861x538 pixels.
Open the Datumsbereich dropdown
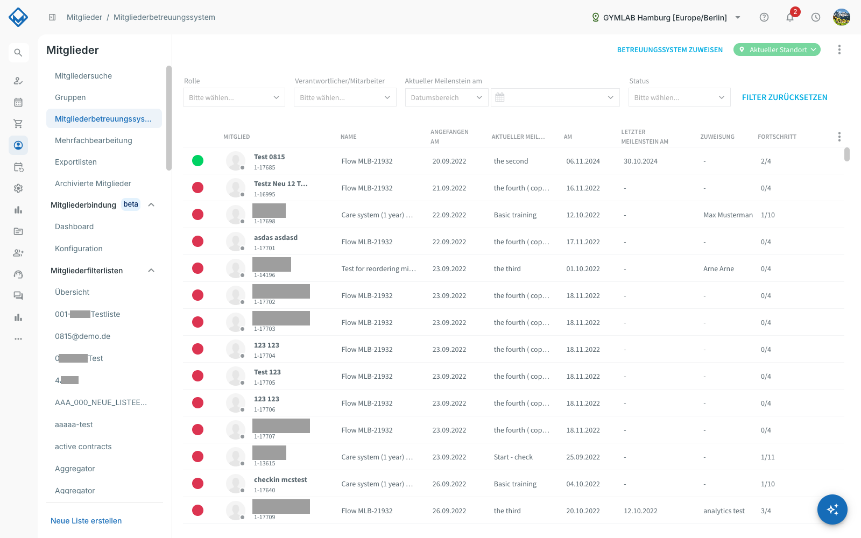pos(447,97)
